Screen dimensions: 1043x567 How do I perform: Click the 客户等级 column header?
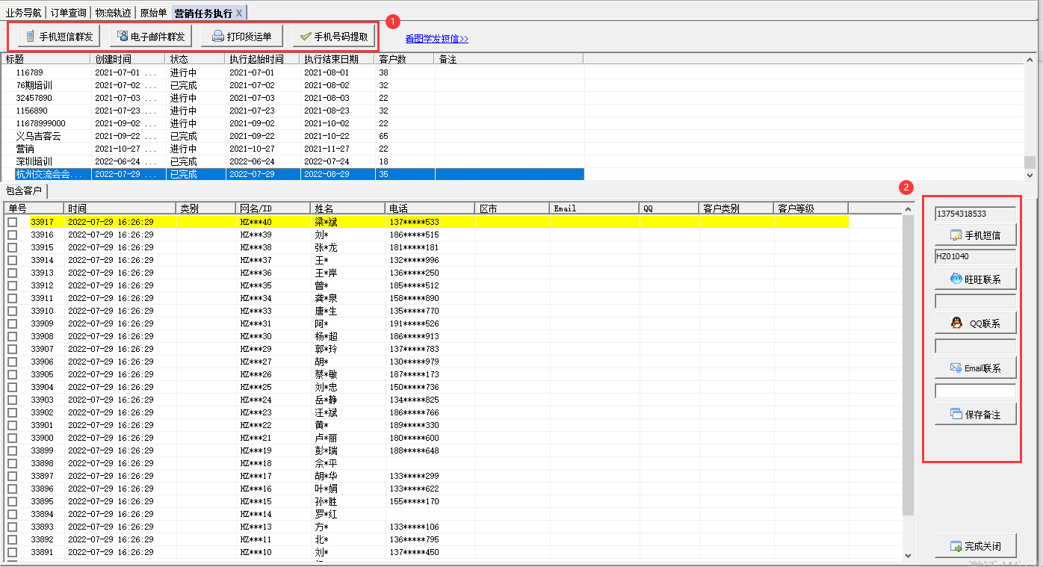point(811,208)
